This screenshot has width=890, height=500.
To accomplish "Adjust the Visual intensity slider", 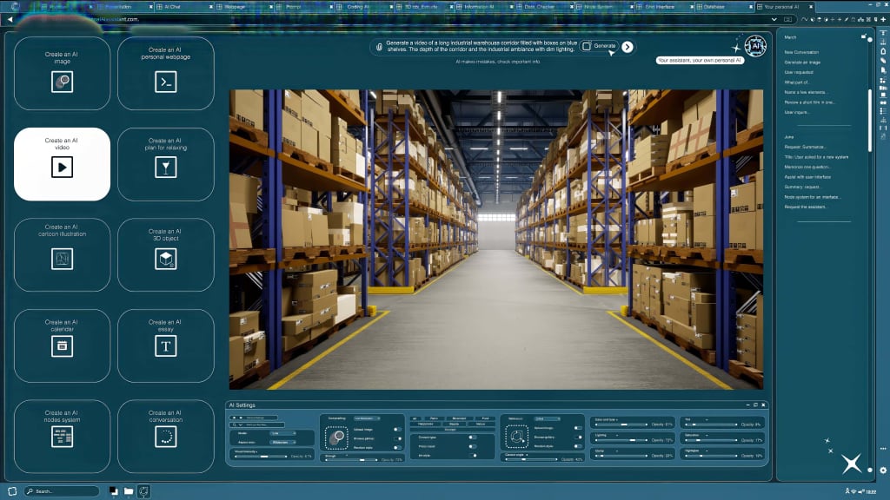I will tap(261, 457).
